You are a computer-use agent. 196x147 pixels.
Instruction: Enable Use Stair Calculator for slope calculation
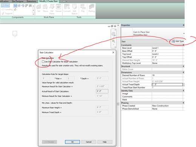point(43,62)
